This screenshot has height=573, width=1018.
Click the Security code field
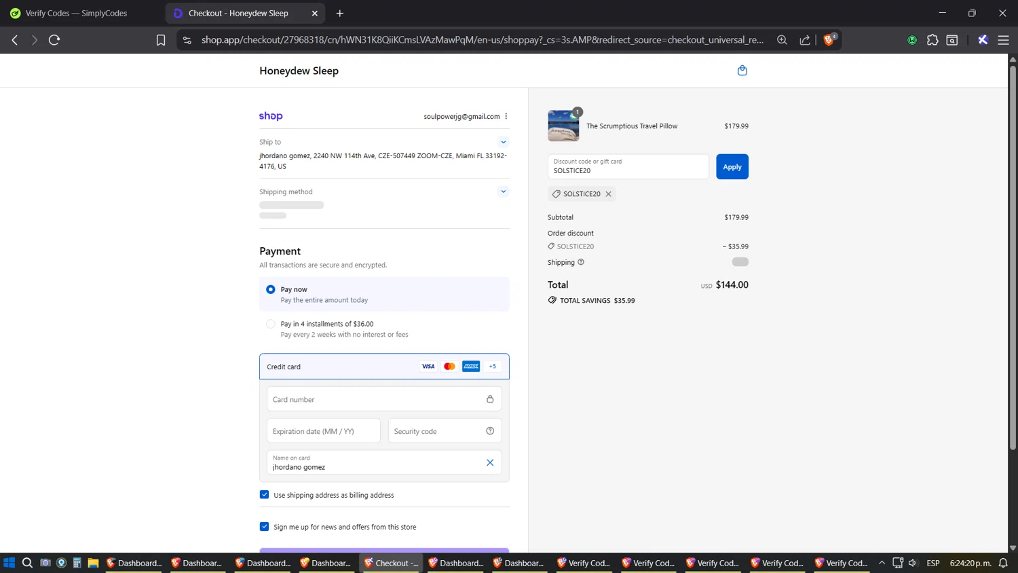(445, 431)
